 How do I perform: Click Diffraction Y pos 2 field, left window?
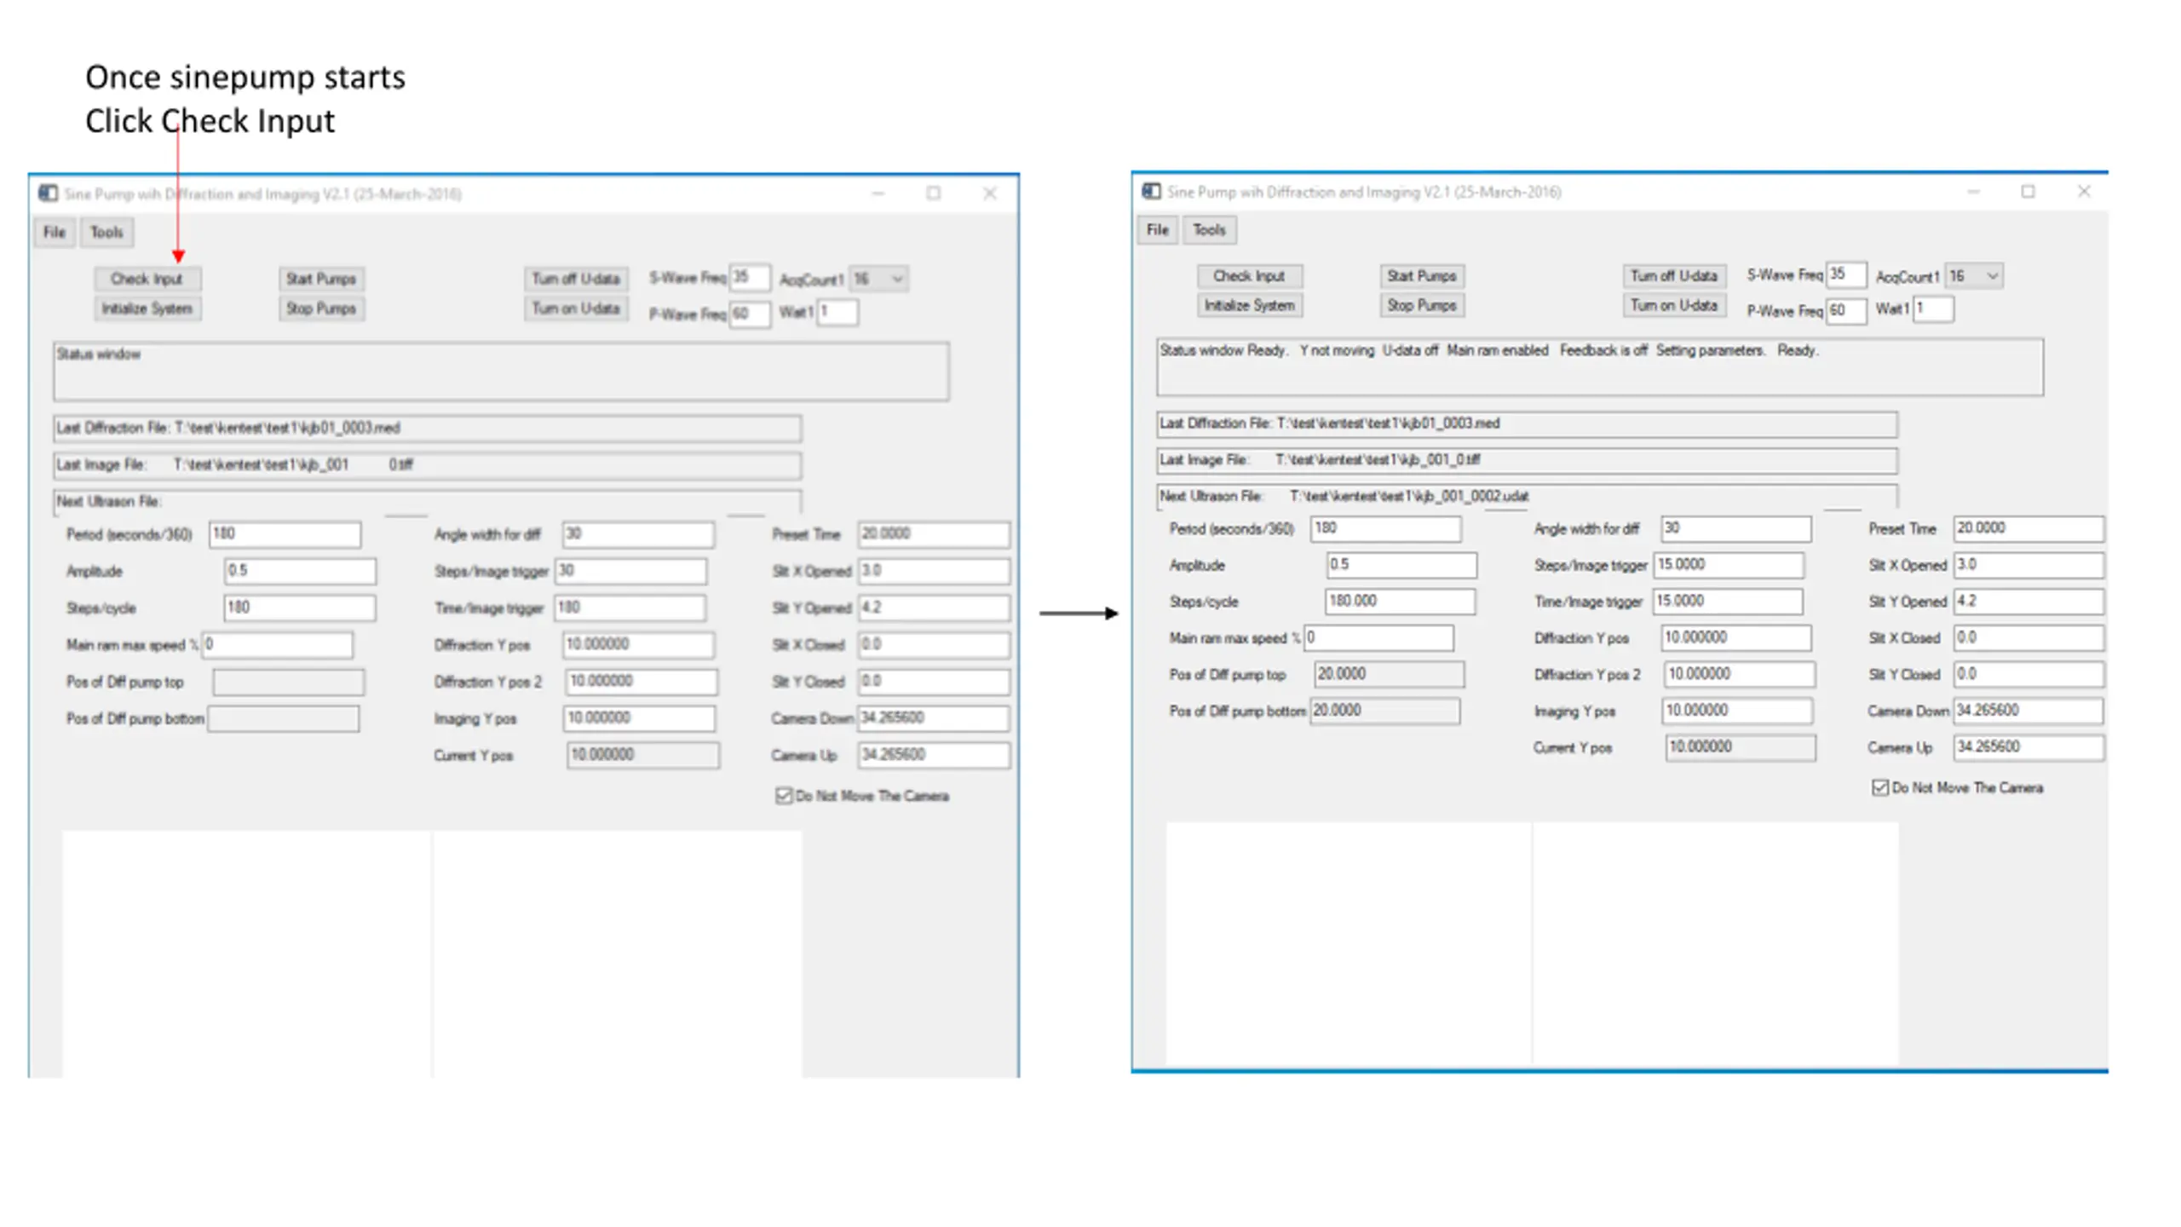[642, 682]
